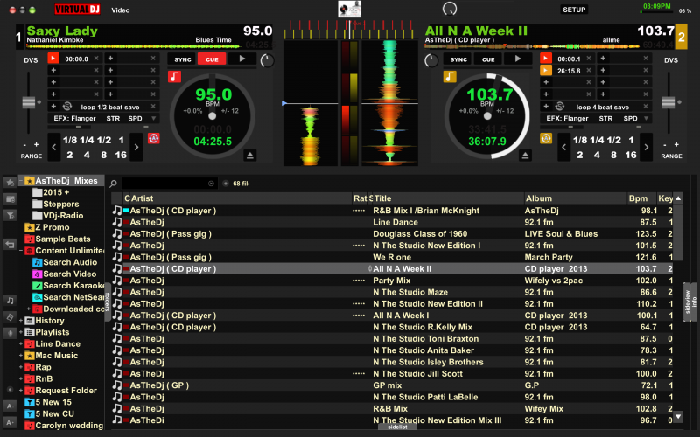Viewport: 700px width, 437px height.
Task: Eject track from deck 2
Action: pos(526,156)
